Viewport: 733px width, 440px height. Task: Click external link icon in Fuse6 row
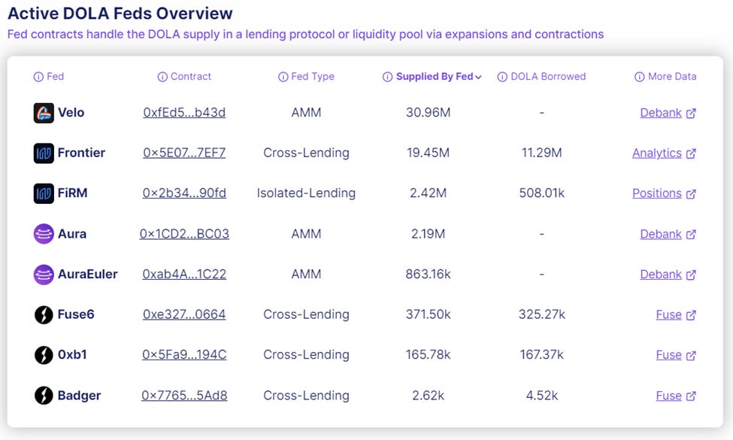pos(691,315)
